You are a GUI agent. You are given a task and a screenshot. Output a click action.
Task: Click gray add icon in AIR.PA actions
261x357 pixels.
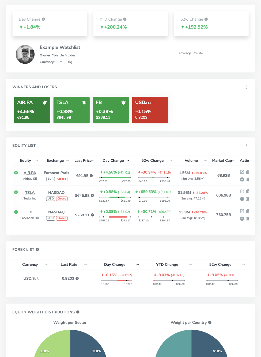point(242,179)
